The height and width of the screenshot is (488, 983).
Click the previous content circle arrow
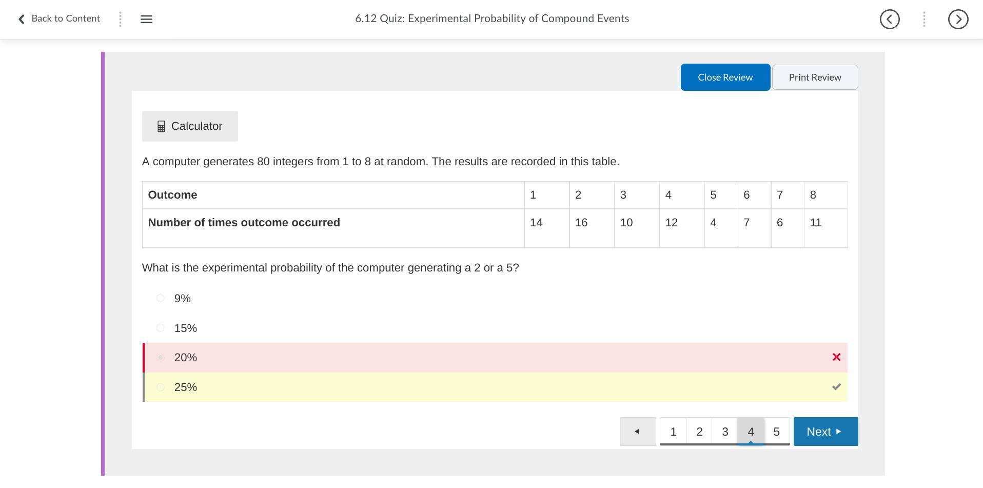pyautogui.click(x=890, y=19)
